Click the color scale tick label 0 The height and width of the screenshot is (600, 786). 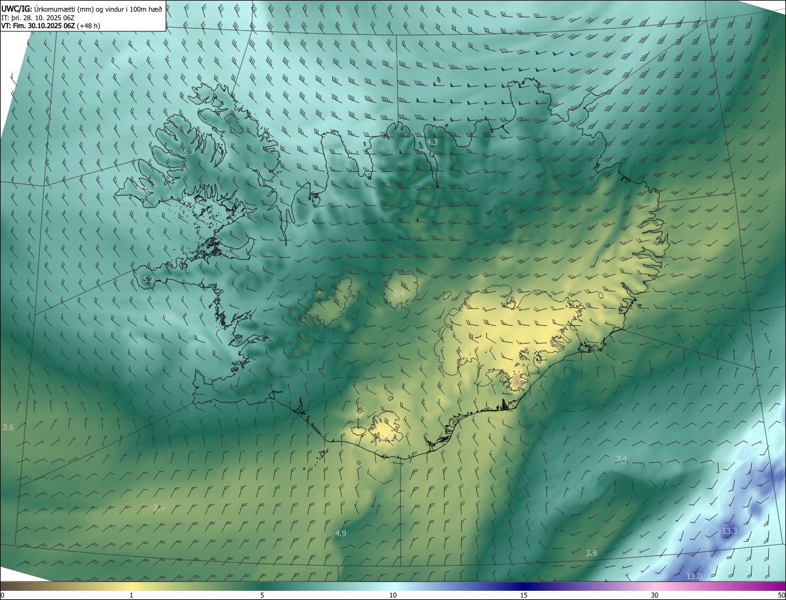(2, 596)
